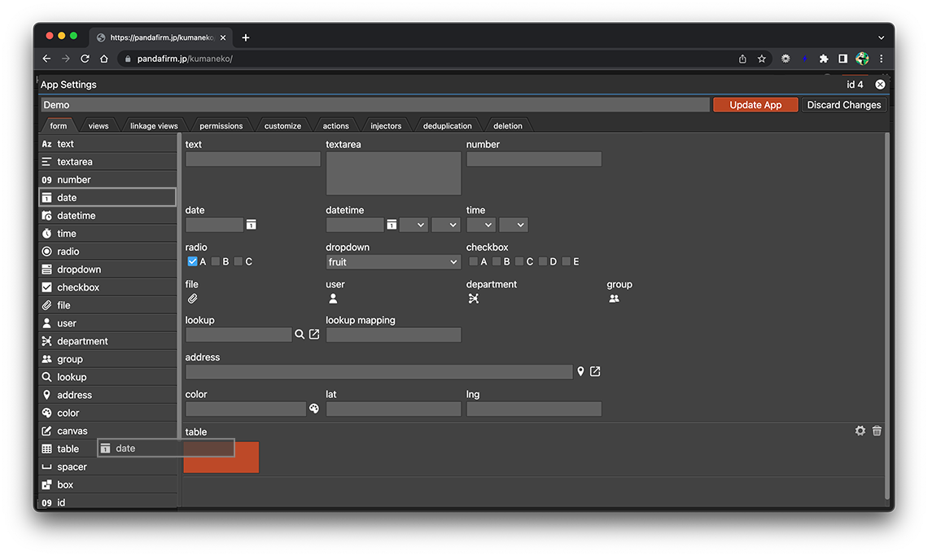Open the datetime minute dropdown
Viewport: 928px width, 556px height.
445,225
